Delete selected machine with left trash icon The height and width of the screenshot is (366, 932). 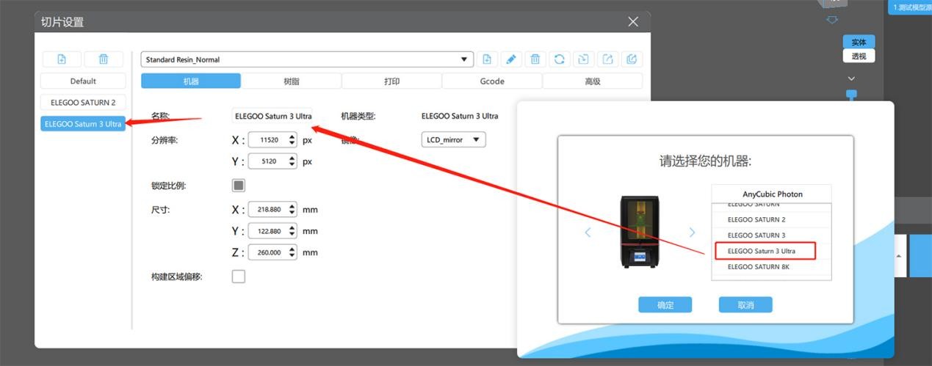104,59
